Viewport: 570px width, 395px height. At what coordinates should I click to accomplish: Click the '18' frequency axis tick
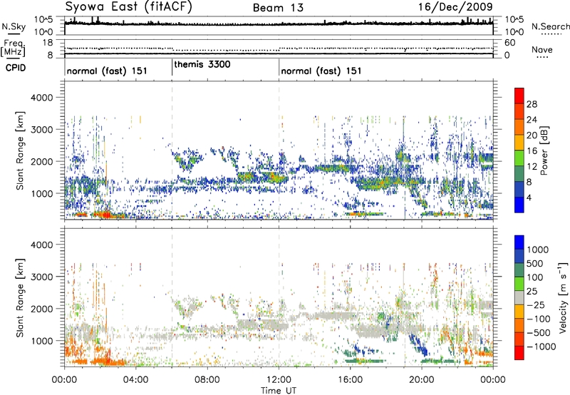tap(48, 43)
